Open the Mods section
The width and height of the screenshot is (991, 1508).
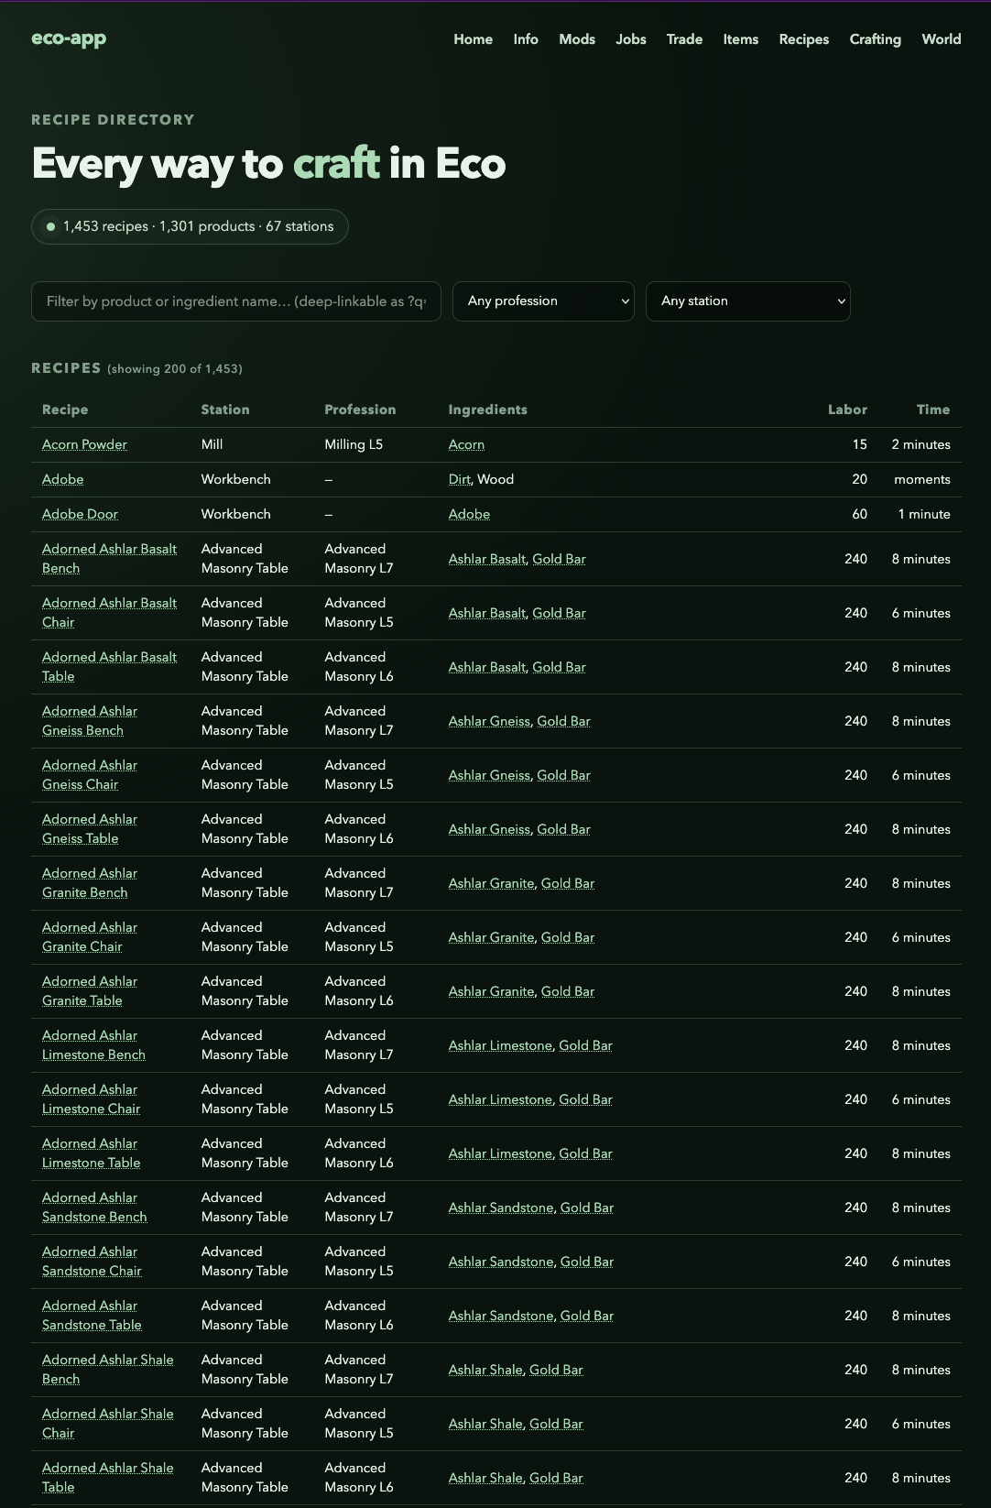coord(577,39)
